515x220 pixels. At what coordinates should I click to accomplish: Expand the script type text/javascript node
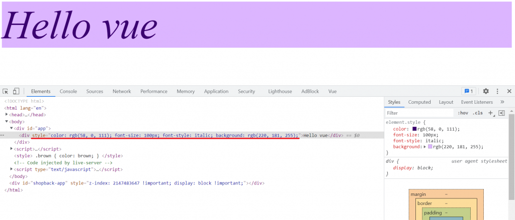[12, 169]
